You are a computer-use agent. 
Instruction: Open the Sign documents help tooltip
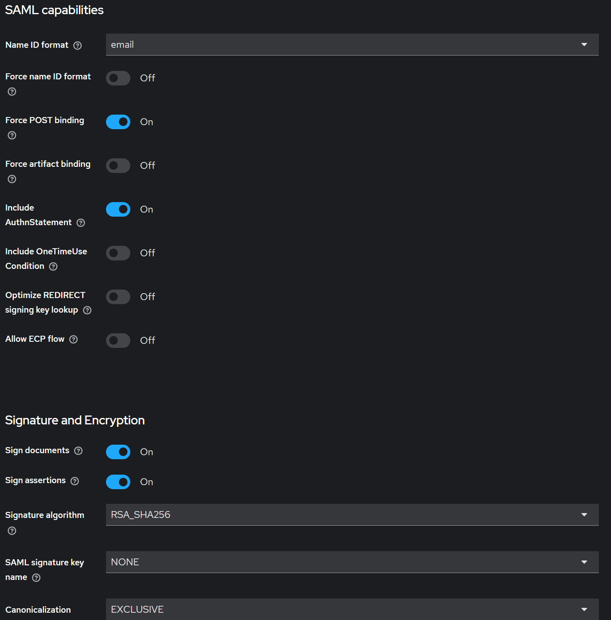click(x=78, y=451)
